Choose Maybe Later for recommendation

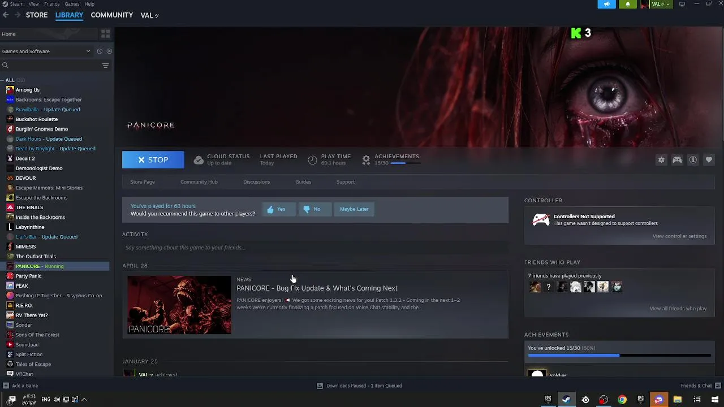tap(354, 209)
